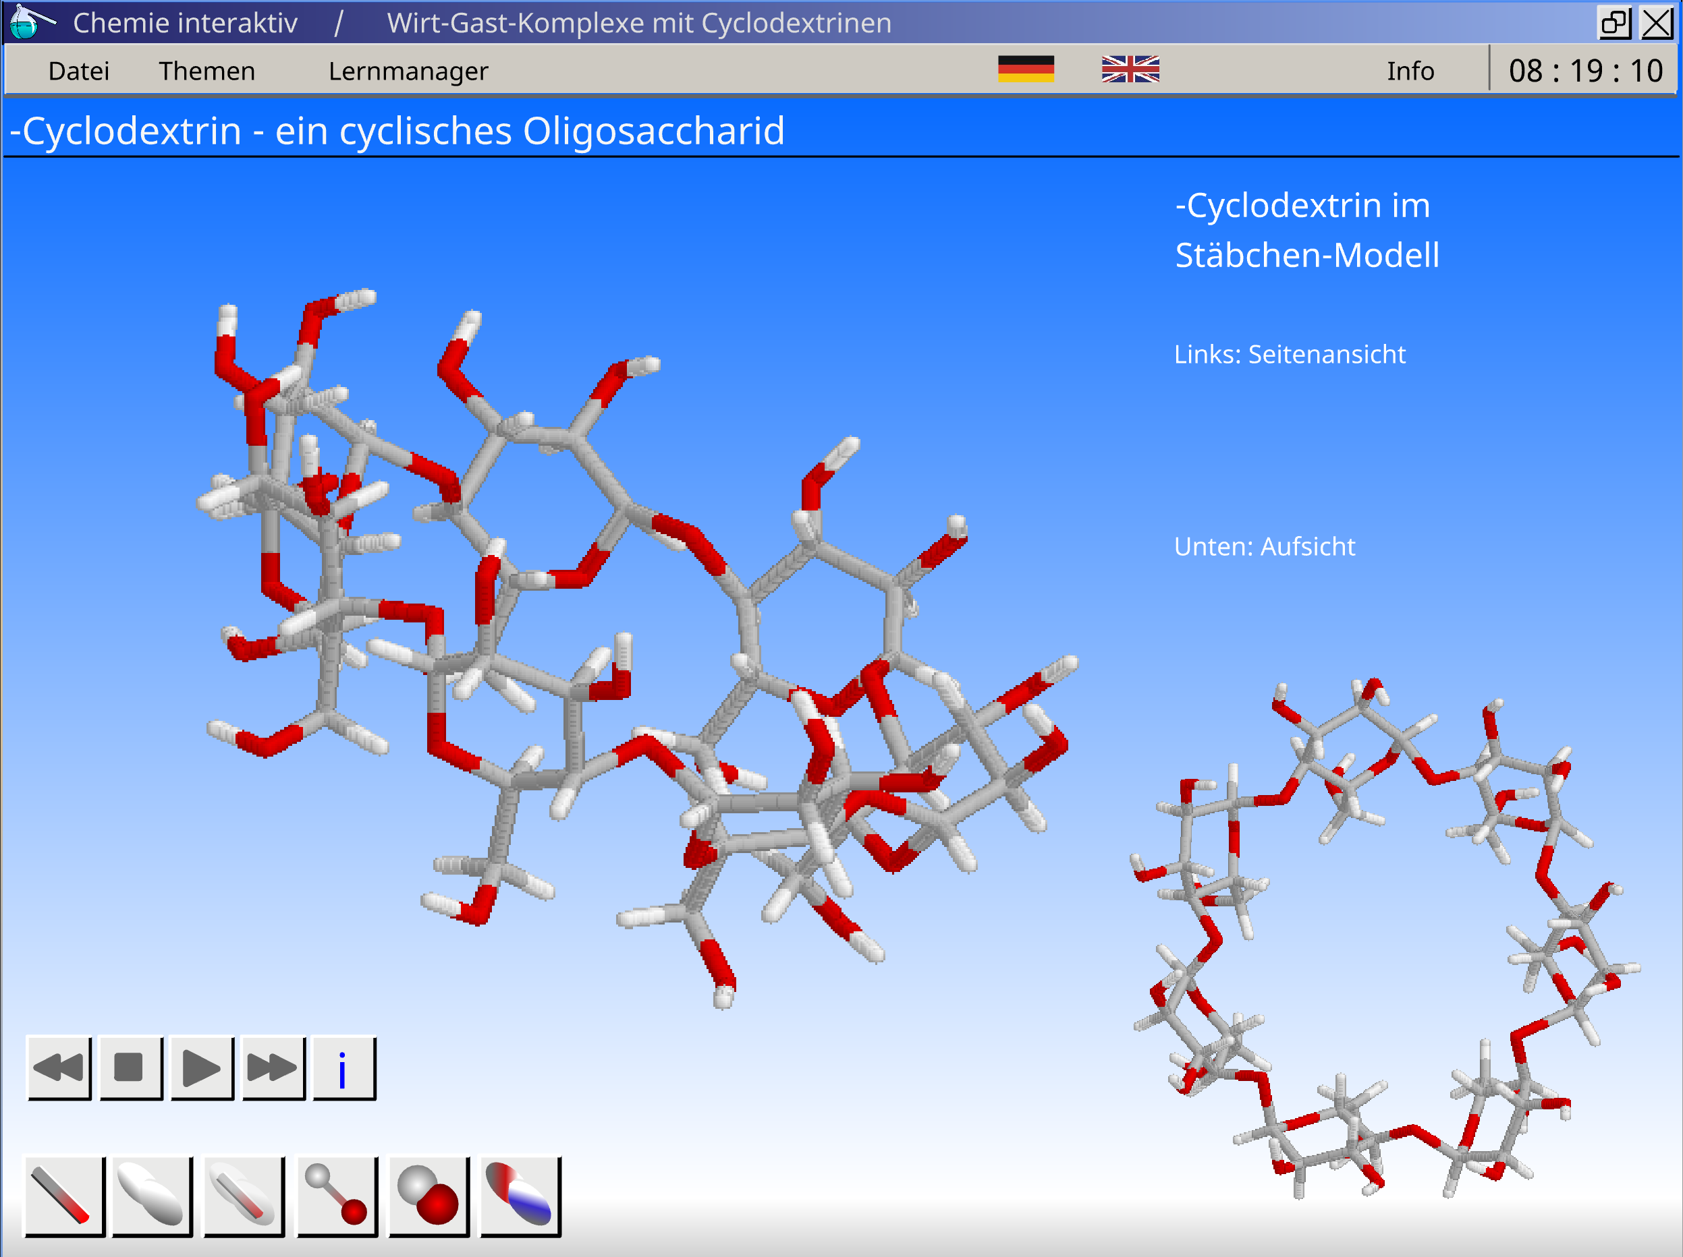Click the 'Cyclodextrin im Stäbchen-Modell' caption
Screen dimensions: 1683x1257
1306,230
